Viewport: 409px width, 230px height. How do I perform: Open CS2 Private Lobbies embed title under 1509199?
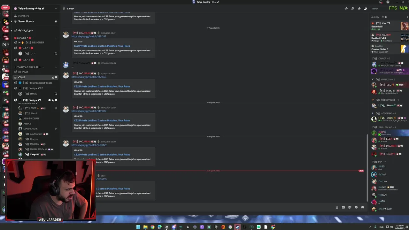[102, 155]
